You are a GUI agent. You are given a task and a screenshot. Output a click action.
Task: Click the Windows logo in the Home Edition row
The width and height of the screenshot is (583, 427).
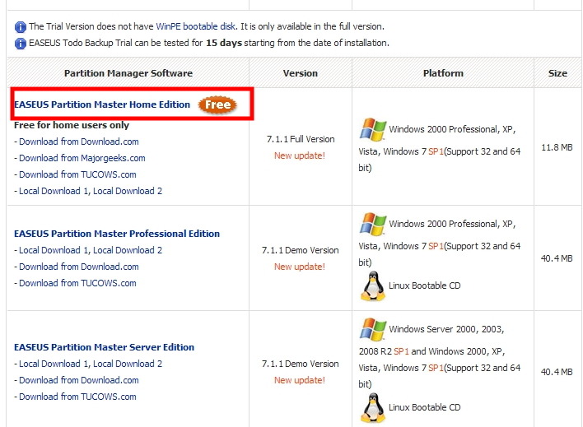[x=373, y=129]
